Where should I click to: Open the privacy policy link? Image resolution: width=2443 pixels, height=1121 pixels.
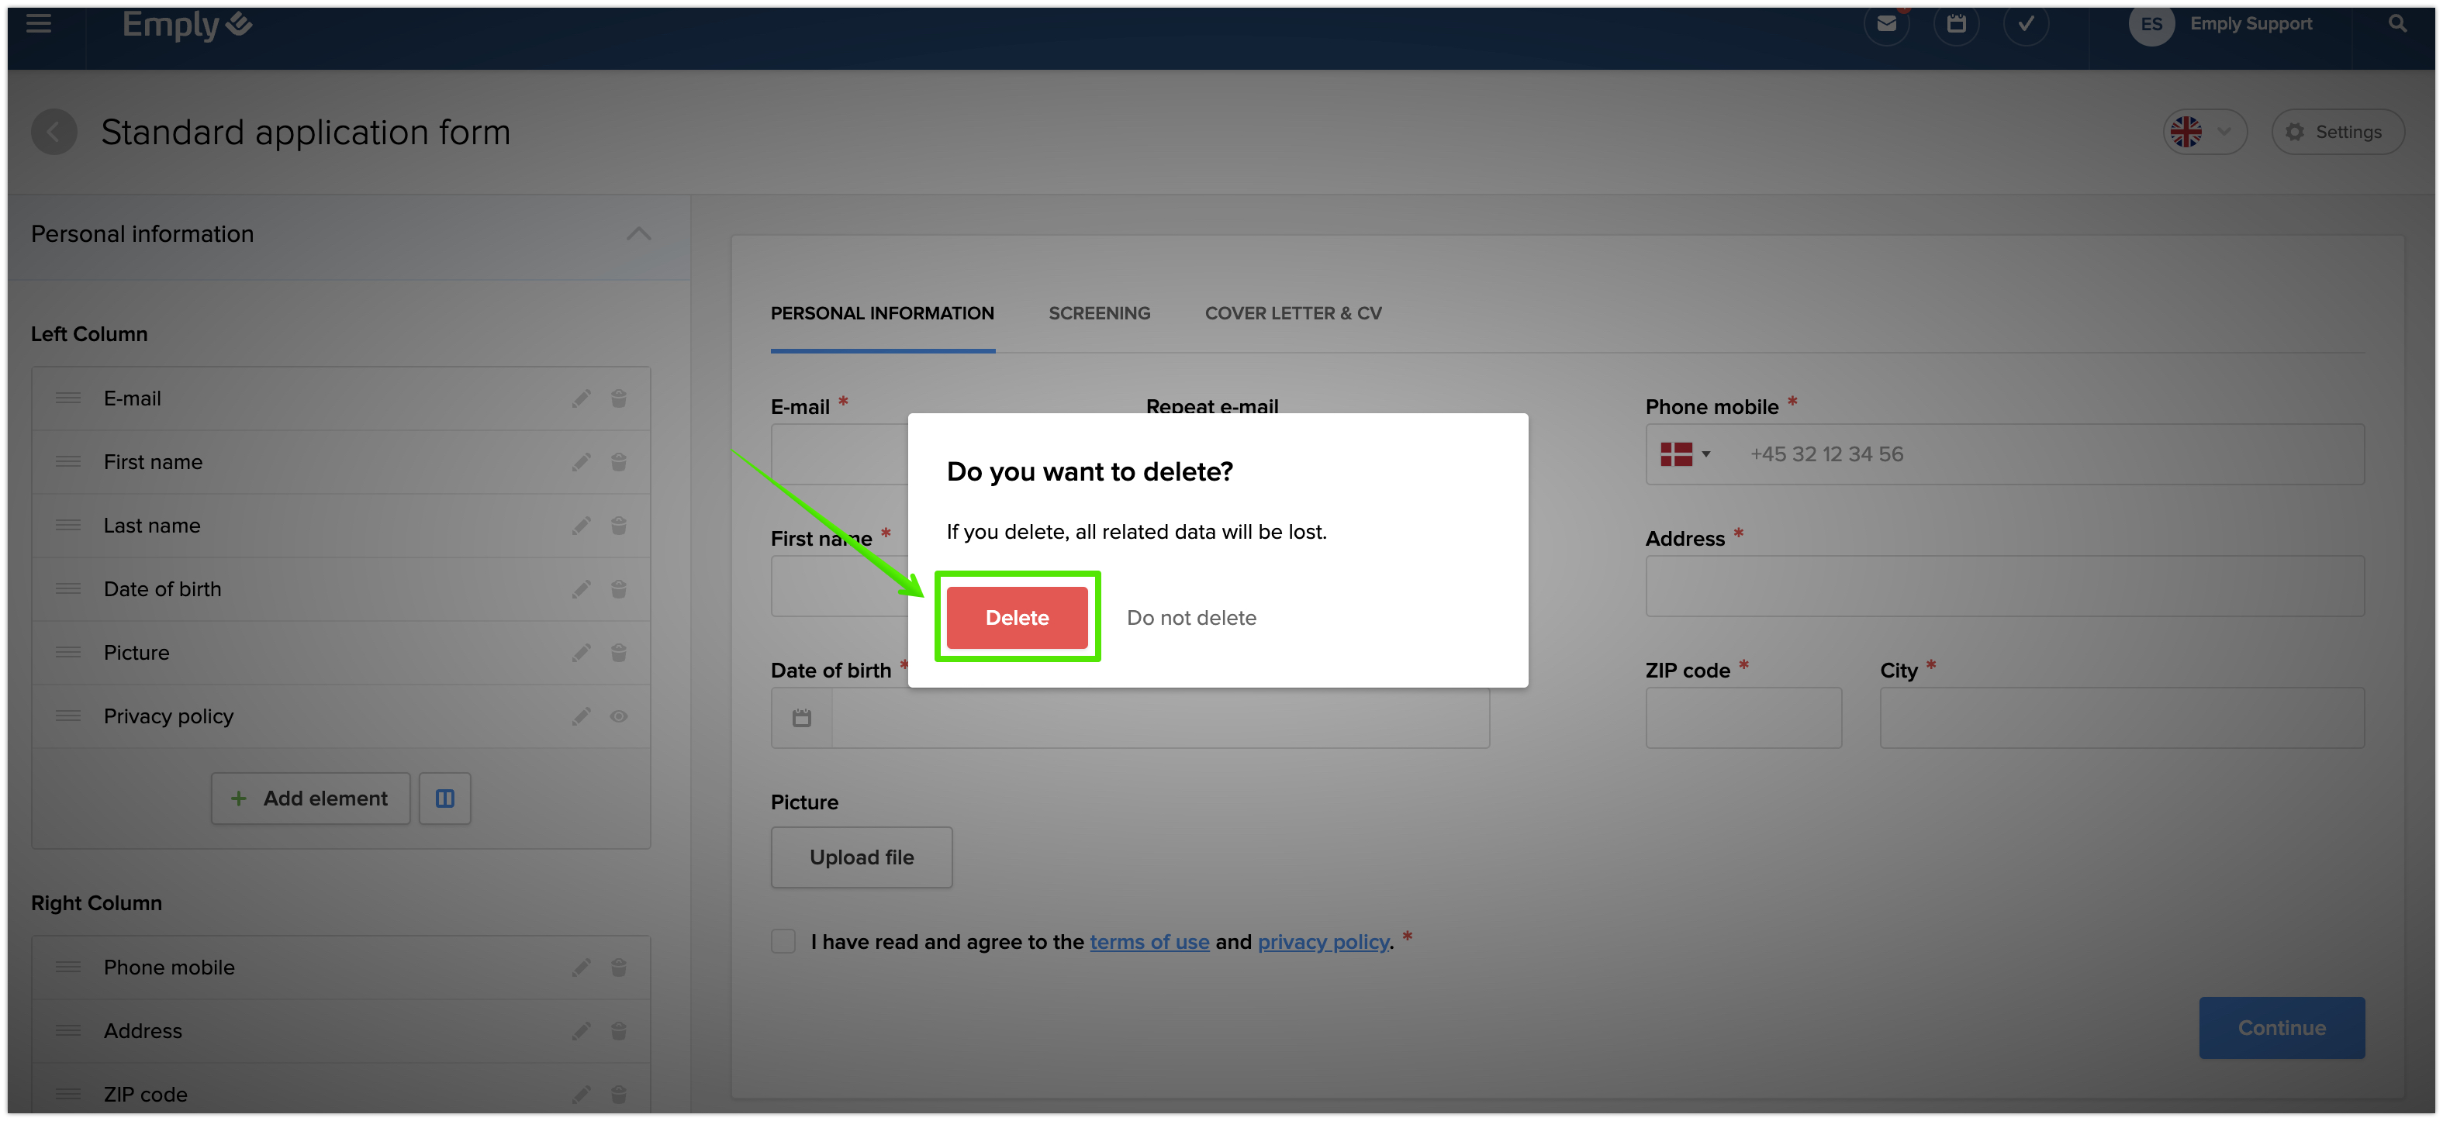(x=1322, y=942)
